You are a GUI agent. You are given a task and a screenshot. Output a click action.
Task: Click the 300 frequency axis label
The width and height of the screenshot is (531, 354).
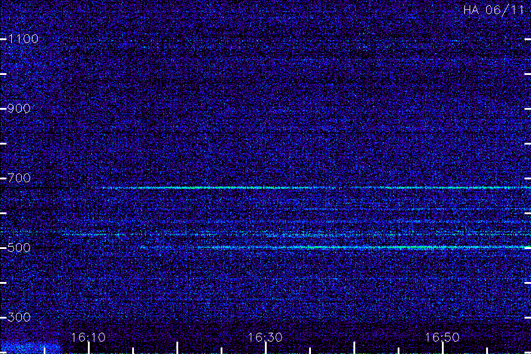(x=19, y=317)
